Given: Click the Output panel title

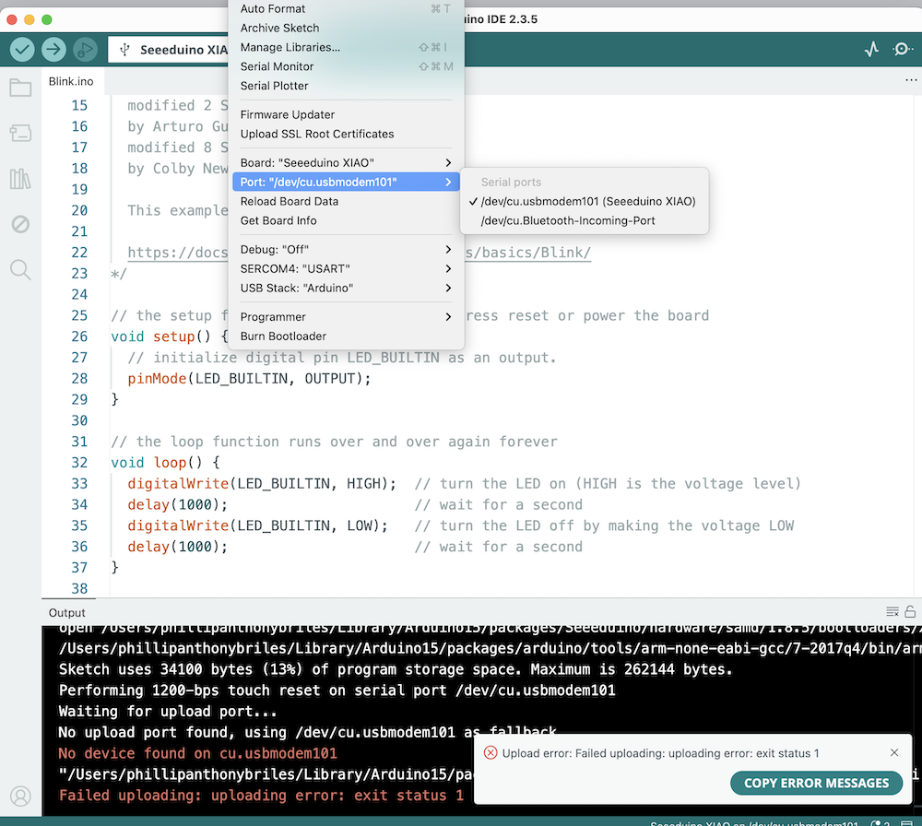Looking at the screenshot, I should (67, 613).
